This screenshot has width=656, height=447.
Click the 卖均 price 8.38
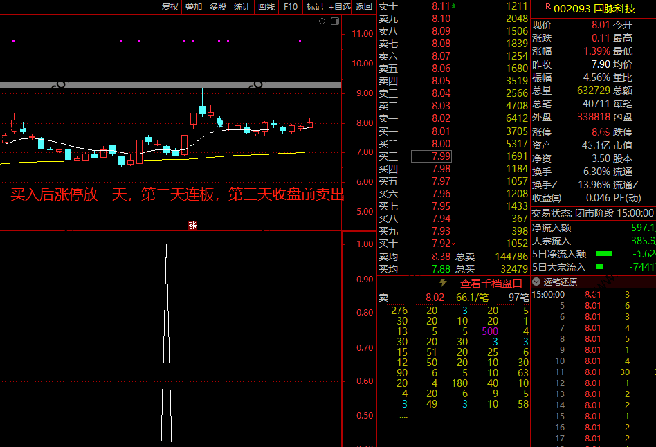pos(441,257)
